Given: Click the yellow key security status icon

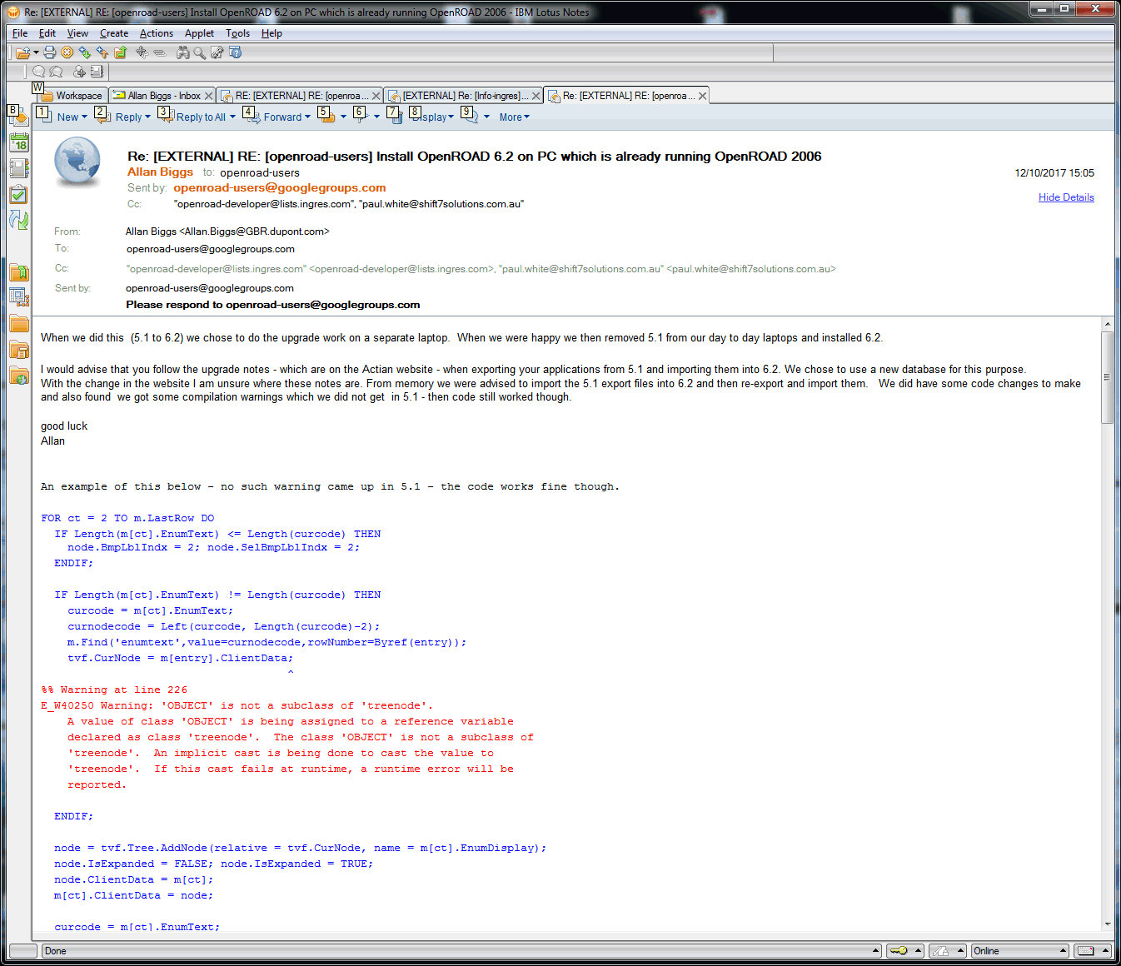Looking at the screenshot, I should (899, 951).
